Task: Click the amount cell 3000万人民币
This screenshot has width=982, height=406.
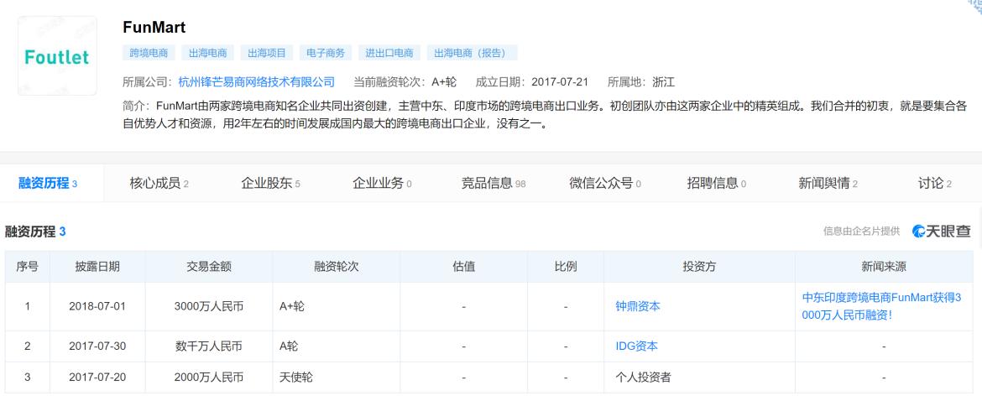Action: point(209,306)
